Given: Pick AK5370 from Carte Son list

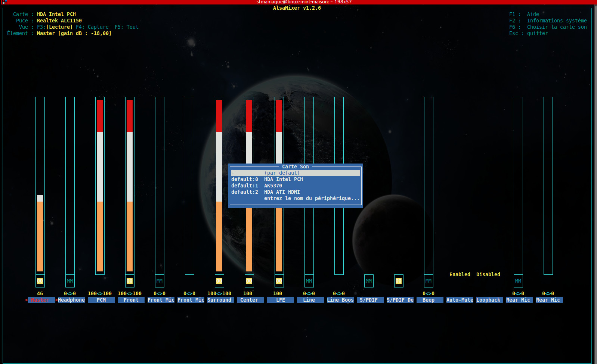Looking at the screenshot, I should click(273, 186).
